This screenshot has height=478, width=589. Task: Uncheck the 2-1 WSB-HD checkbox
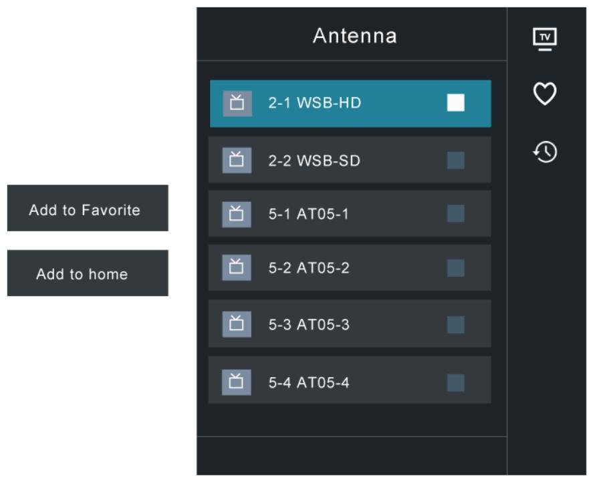[x=456, y=102]
